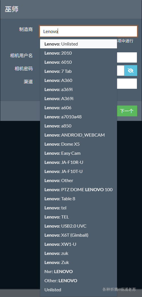The width and height of the screenshot is (142, 297).
Task: Select Lenovo: A360 in suggestions
Action: [x=78, y=80]
